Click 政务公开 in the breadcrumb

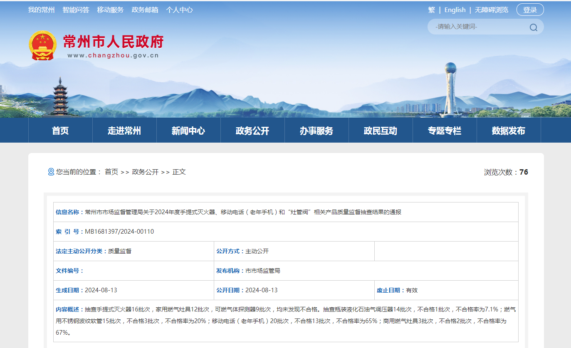(145, 172)
